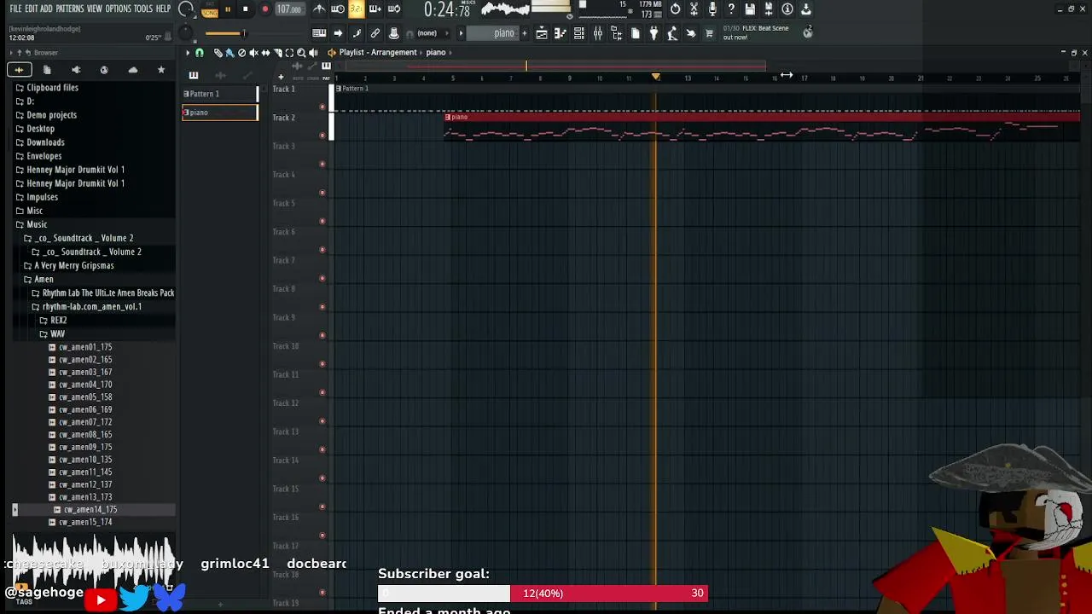The height and width of the screenshot is (614, 1092).
Task: Select the playlist paint brush tool
Action: (x=229, y=53)
